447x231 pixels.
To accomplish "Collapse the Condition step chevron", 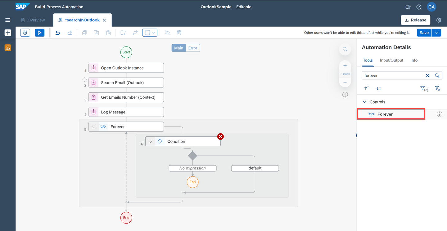I will (x=150, y=141).
